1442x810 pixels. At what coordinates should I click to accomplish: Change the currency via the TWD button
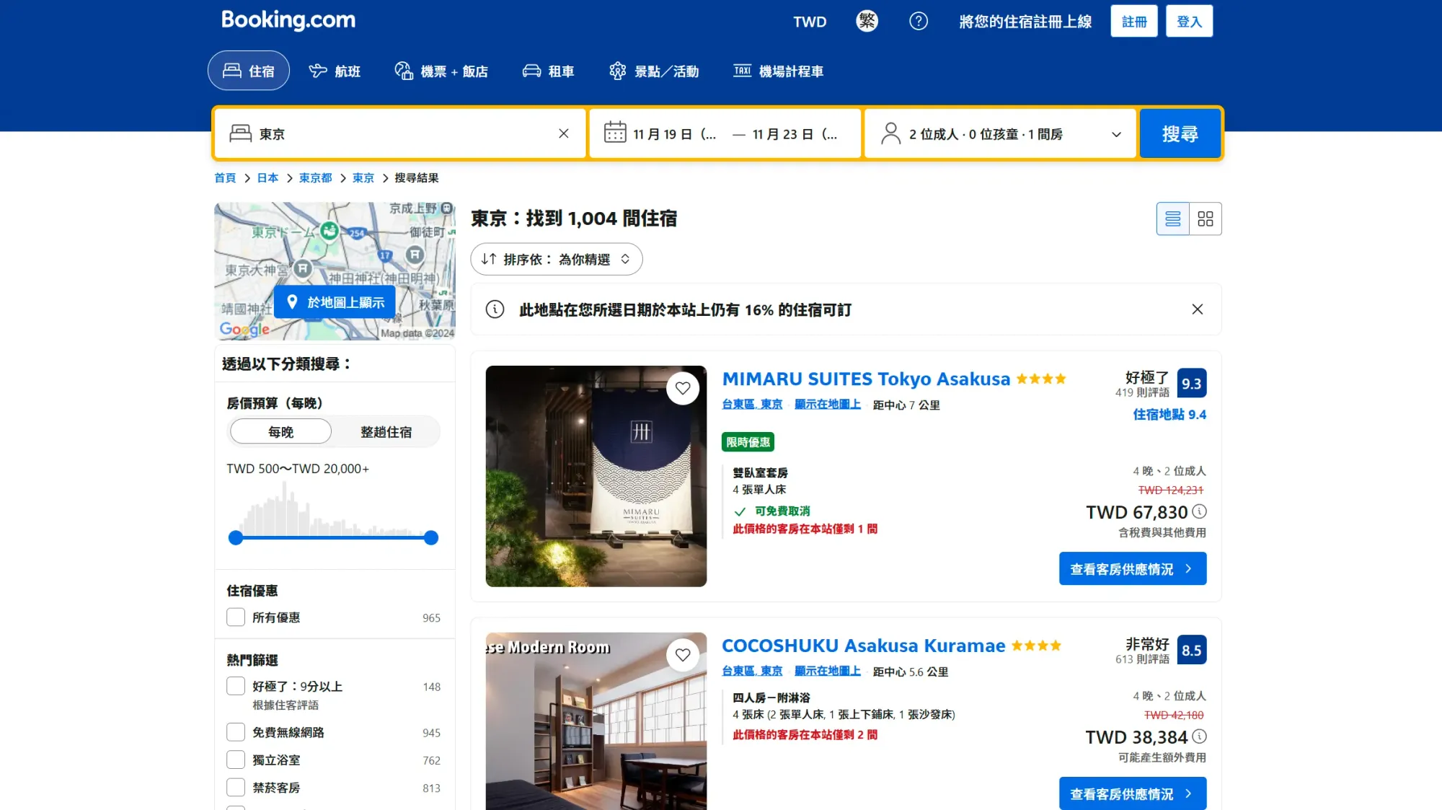[810, 22]
